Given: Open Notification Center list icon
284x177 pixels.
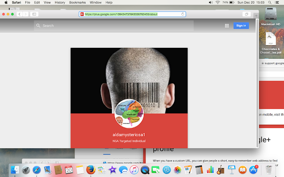Looking at the screenshot, I should [277, 2].
